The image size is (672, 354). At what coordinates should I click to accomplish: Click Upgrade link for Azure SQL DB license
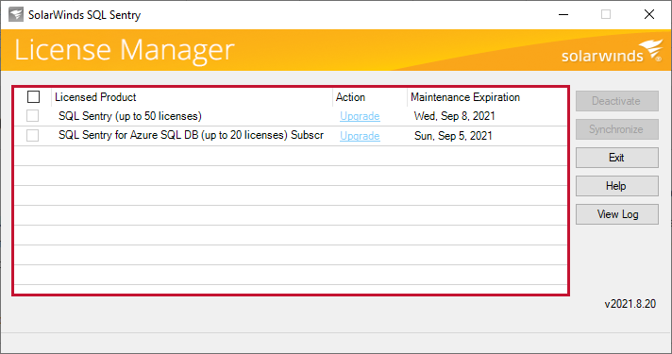pyautogui.click(x=360, y=136)
